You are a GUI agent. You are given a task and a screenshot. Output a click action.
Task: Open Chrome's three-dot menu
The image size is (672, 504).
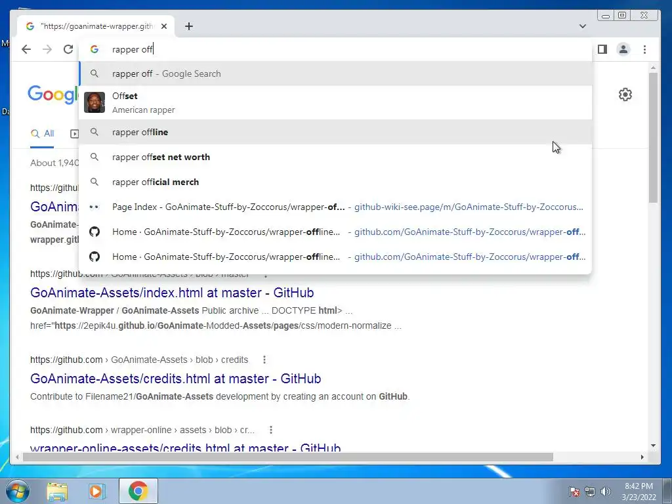644,49
